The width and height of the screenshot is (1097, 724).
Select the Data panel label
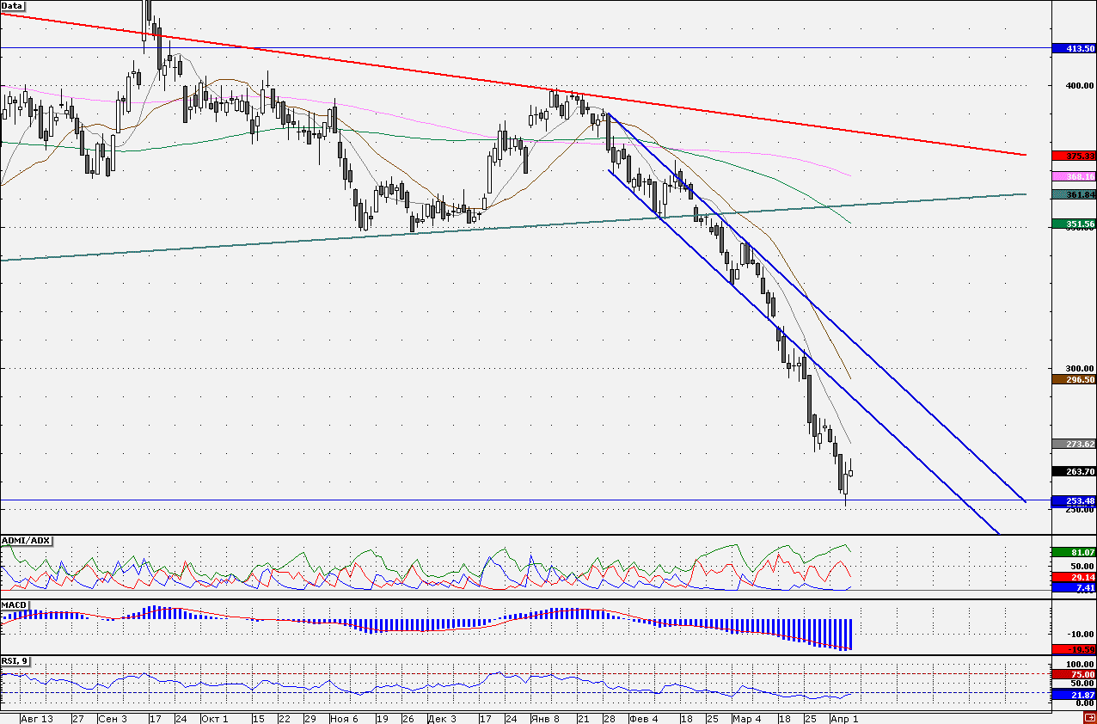pos(12,5)
